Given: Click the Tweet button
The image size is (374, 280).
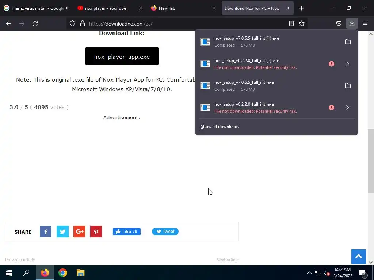Looking at the screenshot, I should click(x=165, y=232).
